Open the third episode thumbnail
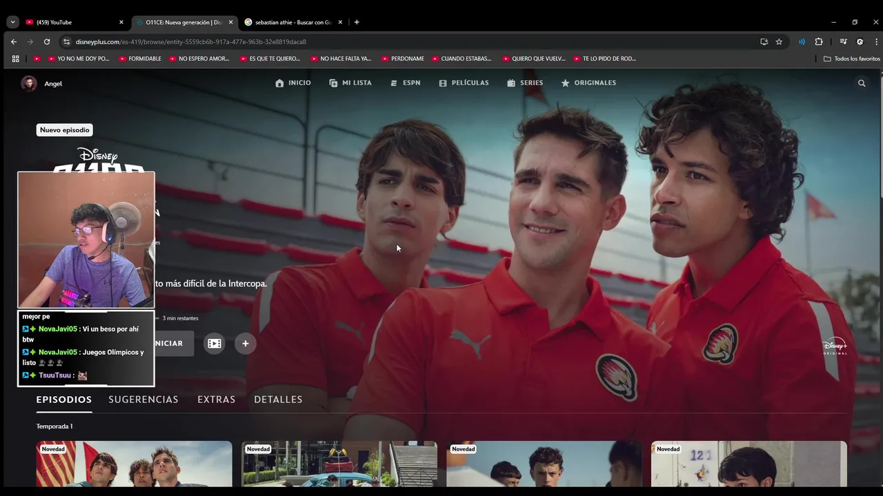883x496 pixels. click(x=544, y=464)
